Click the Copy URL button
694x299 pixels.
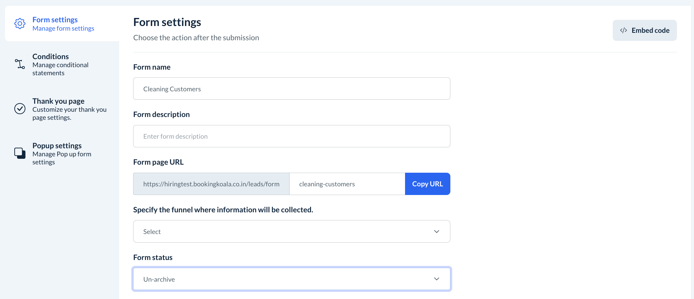click(427, 184)
